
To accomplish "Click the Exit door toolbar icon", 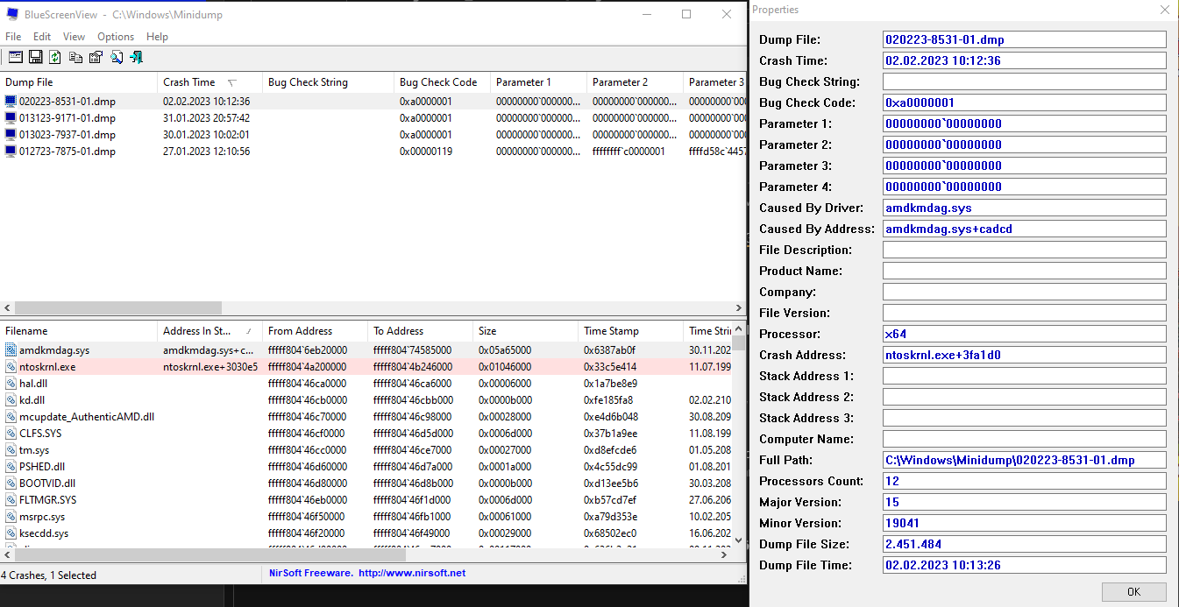I will point(136,57).
